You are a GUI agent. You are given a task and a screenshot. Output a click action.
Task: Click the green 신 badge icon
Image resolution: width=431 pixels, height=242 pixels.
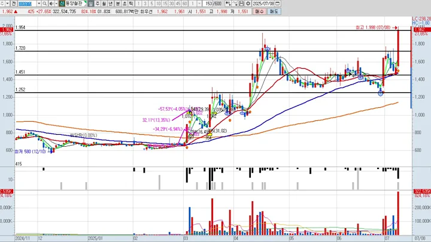pos(62,4)
